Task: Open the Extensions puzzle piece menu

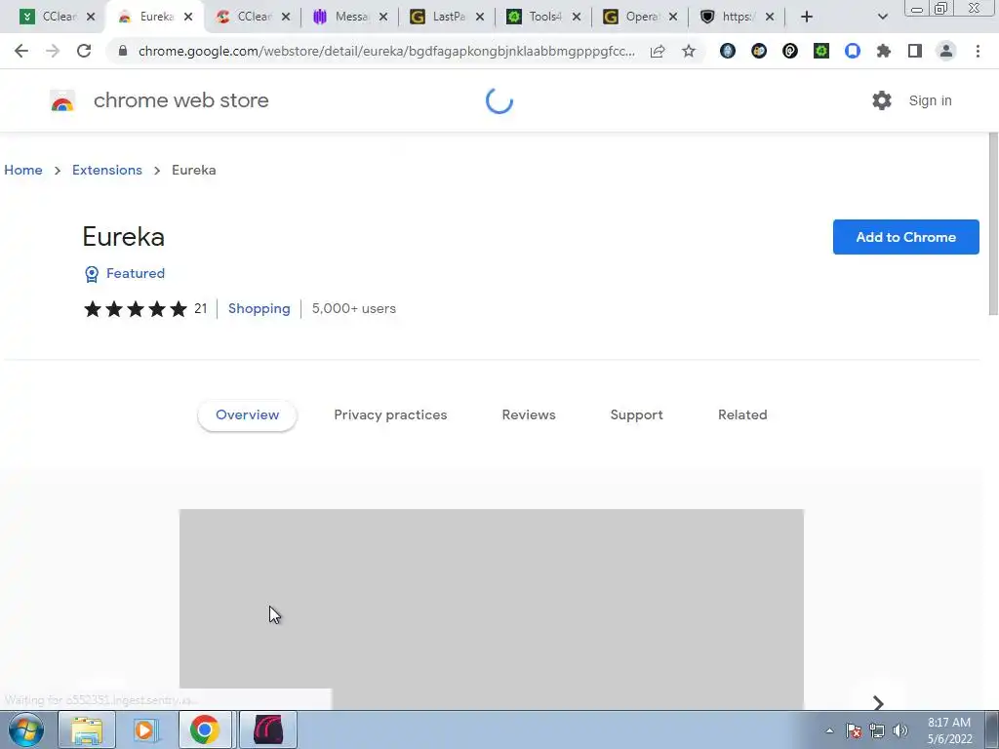Action: click(x=884, y=51)
